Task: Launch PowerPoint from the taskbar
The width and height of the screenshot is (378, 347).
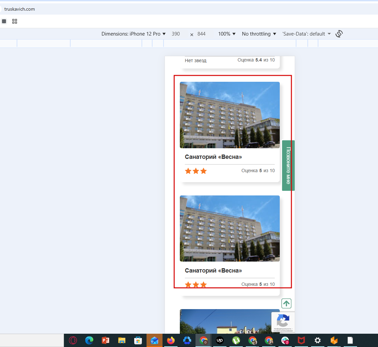Action: (106, 340)
